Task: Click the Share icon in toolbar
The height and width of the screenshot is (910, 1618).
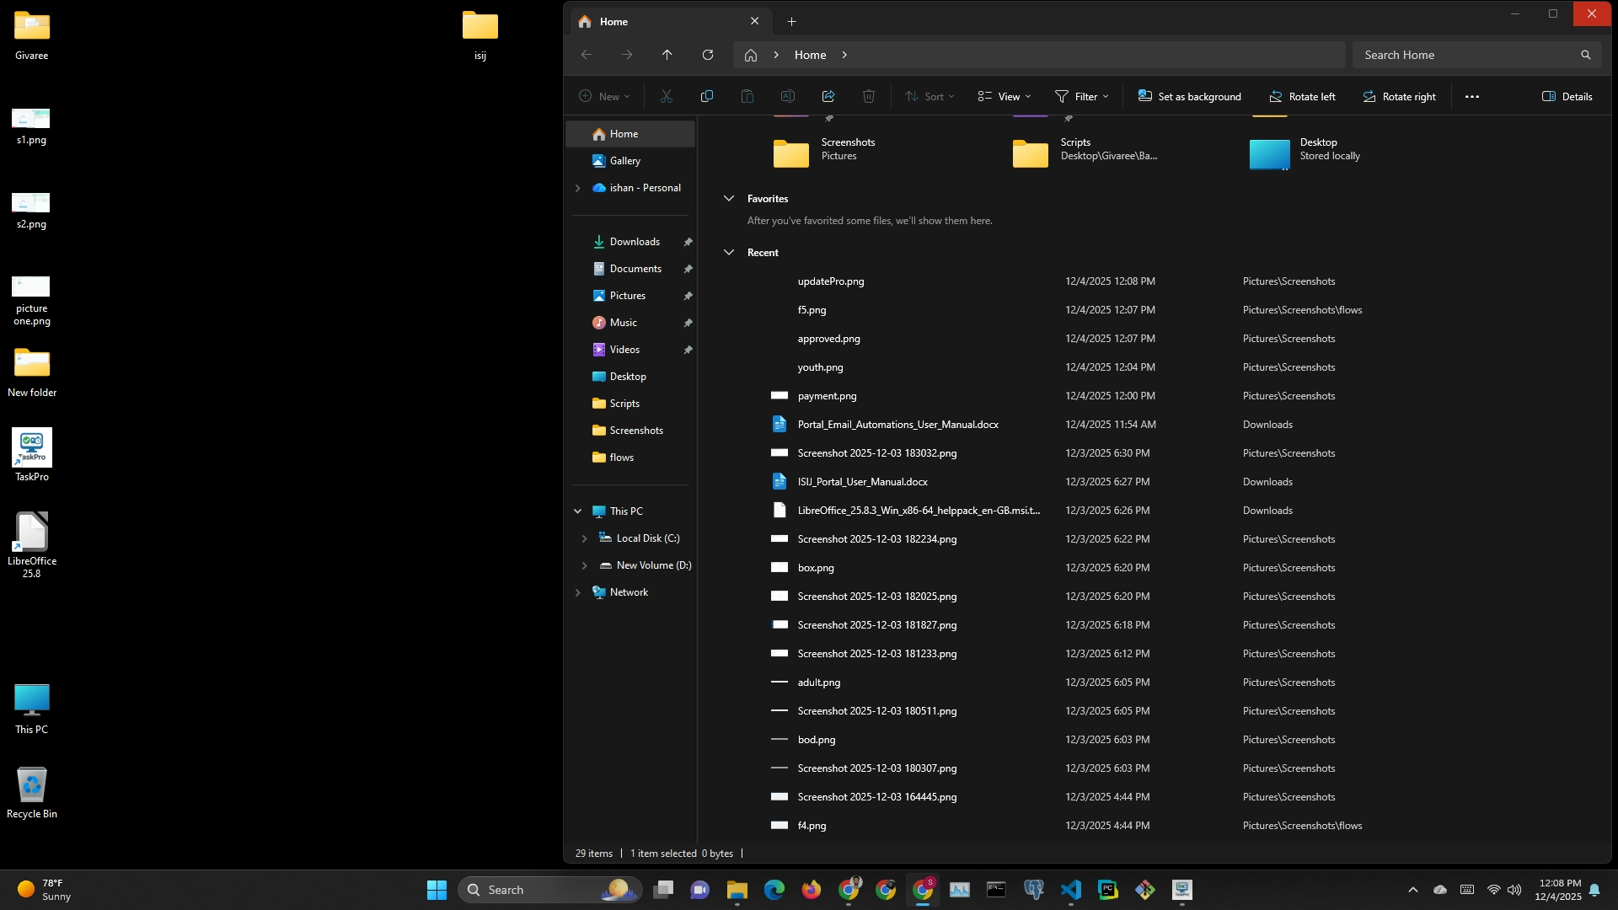Action: click(828, 97)
